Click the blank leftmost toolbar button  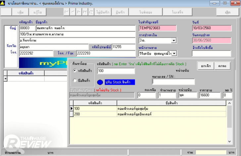click(6, 12)
